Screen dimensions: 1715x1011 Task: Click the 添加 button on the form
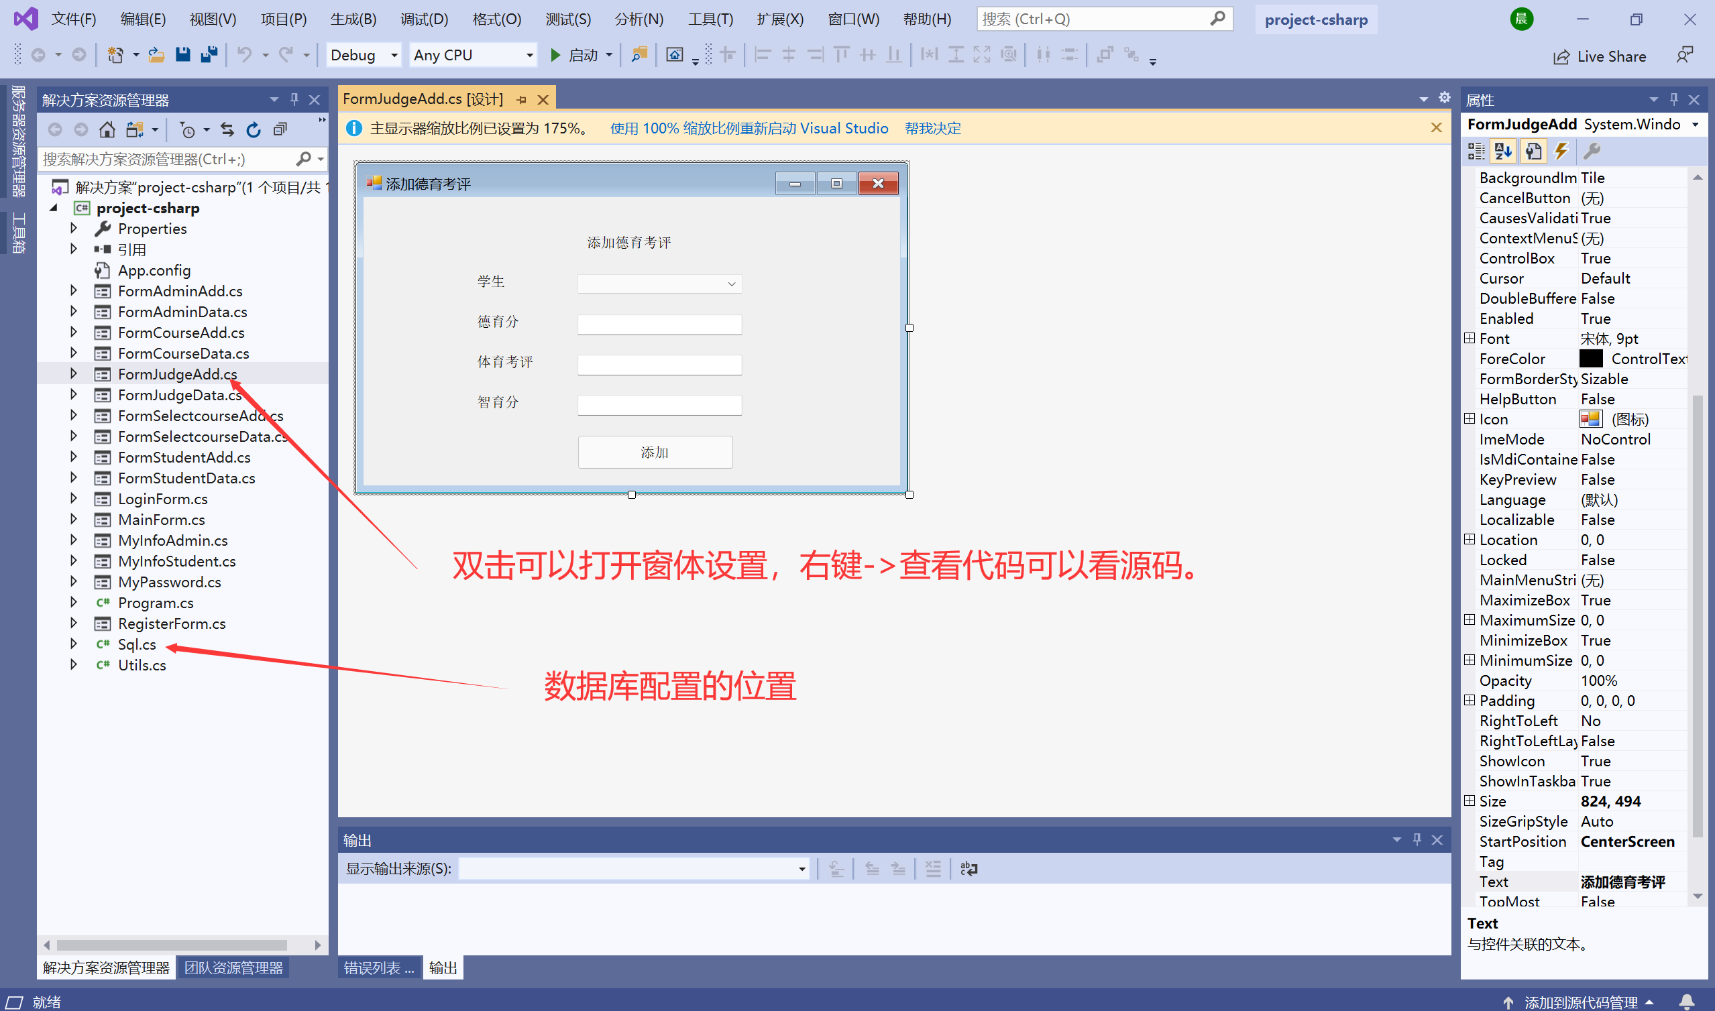tap(655, 452)
